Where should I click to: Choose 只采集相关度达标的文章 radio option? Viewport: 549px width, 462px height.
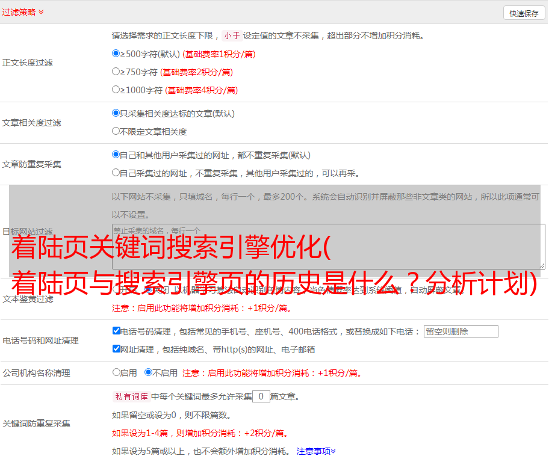(116, 113)
